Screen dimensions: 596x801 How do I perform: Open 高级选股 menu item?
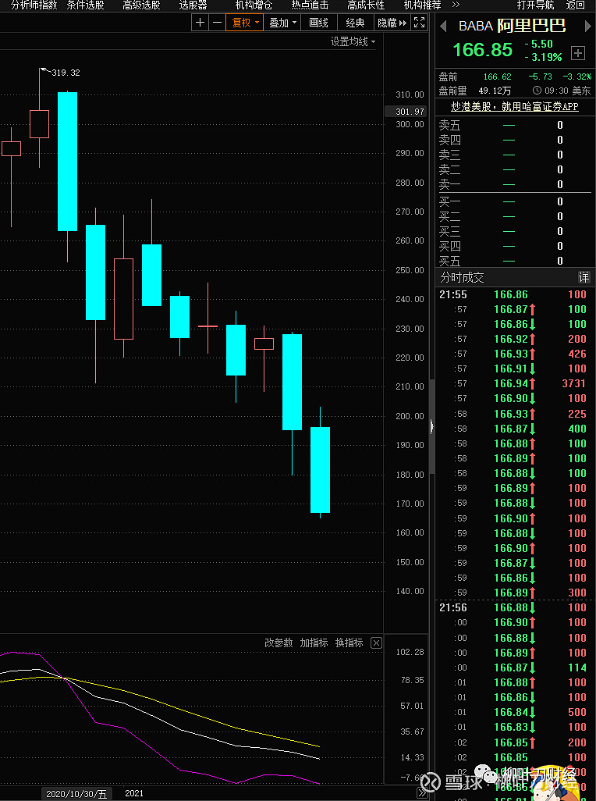(141, 5)
